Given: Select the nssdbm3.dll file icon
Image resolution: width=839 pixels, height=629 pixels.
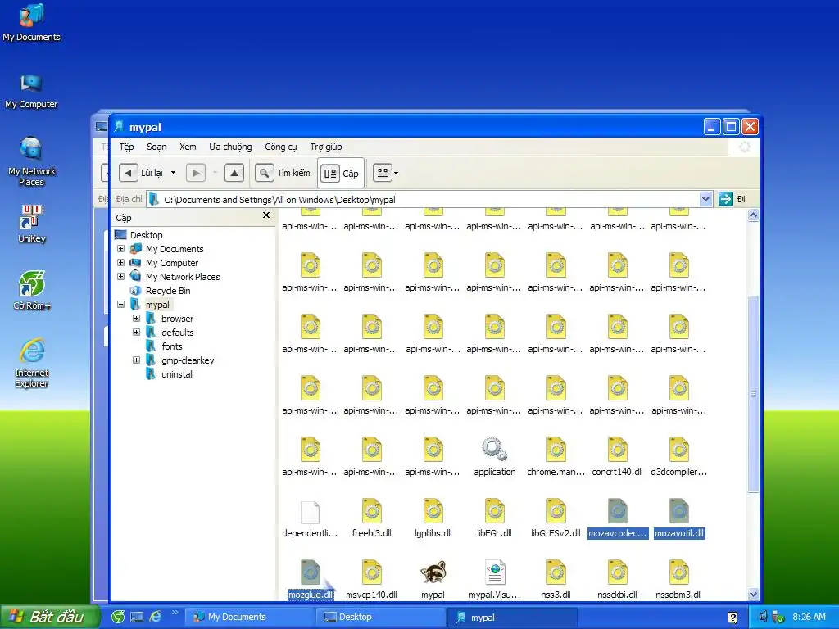Looking at the screenshot, I should point(679,572).
